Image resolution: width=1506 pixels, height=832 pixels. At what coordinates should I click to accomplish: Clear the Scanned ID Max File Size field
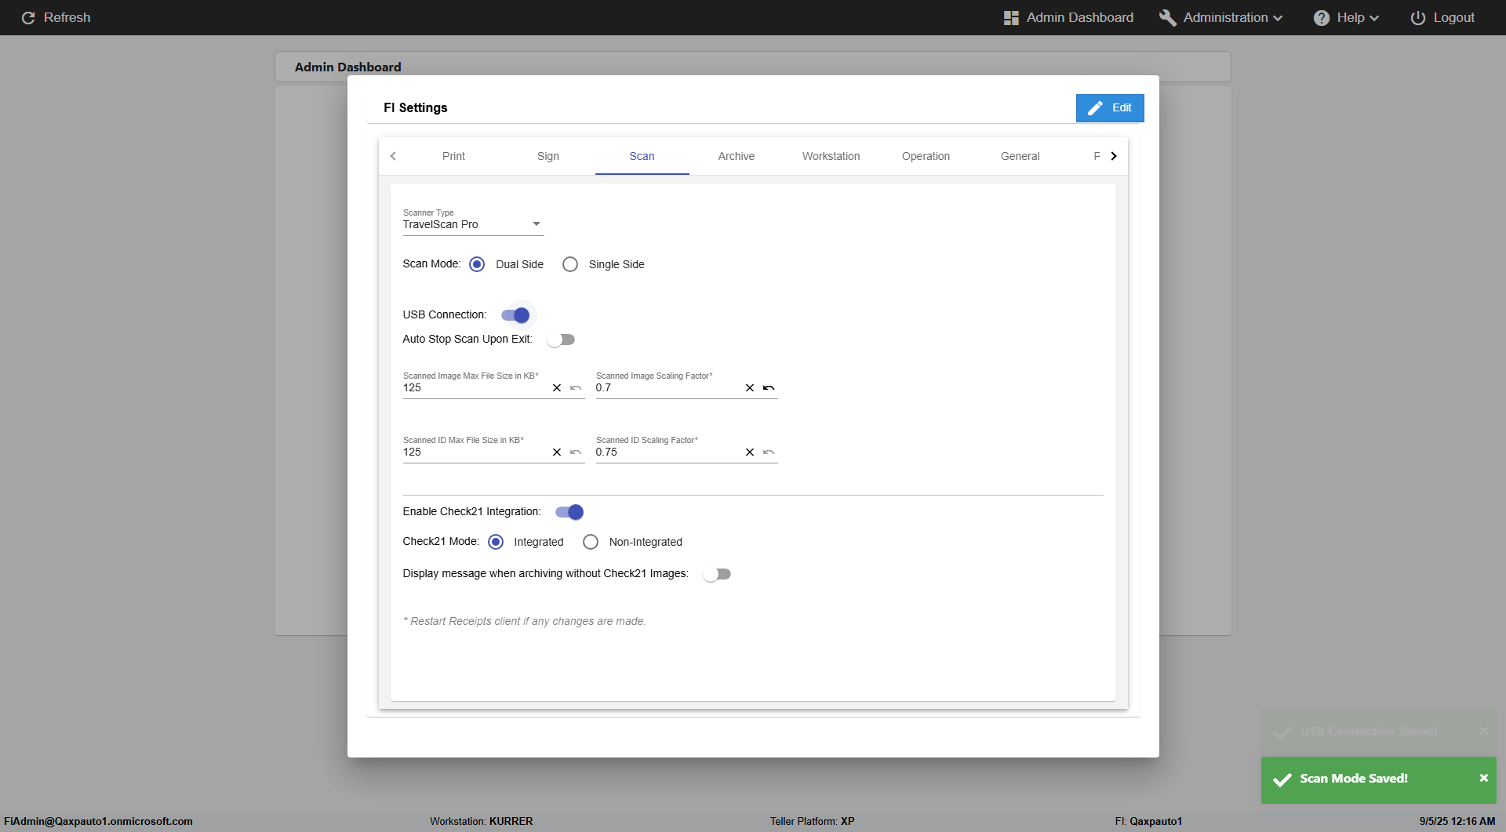tap(557, 452)
